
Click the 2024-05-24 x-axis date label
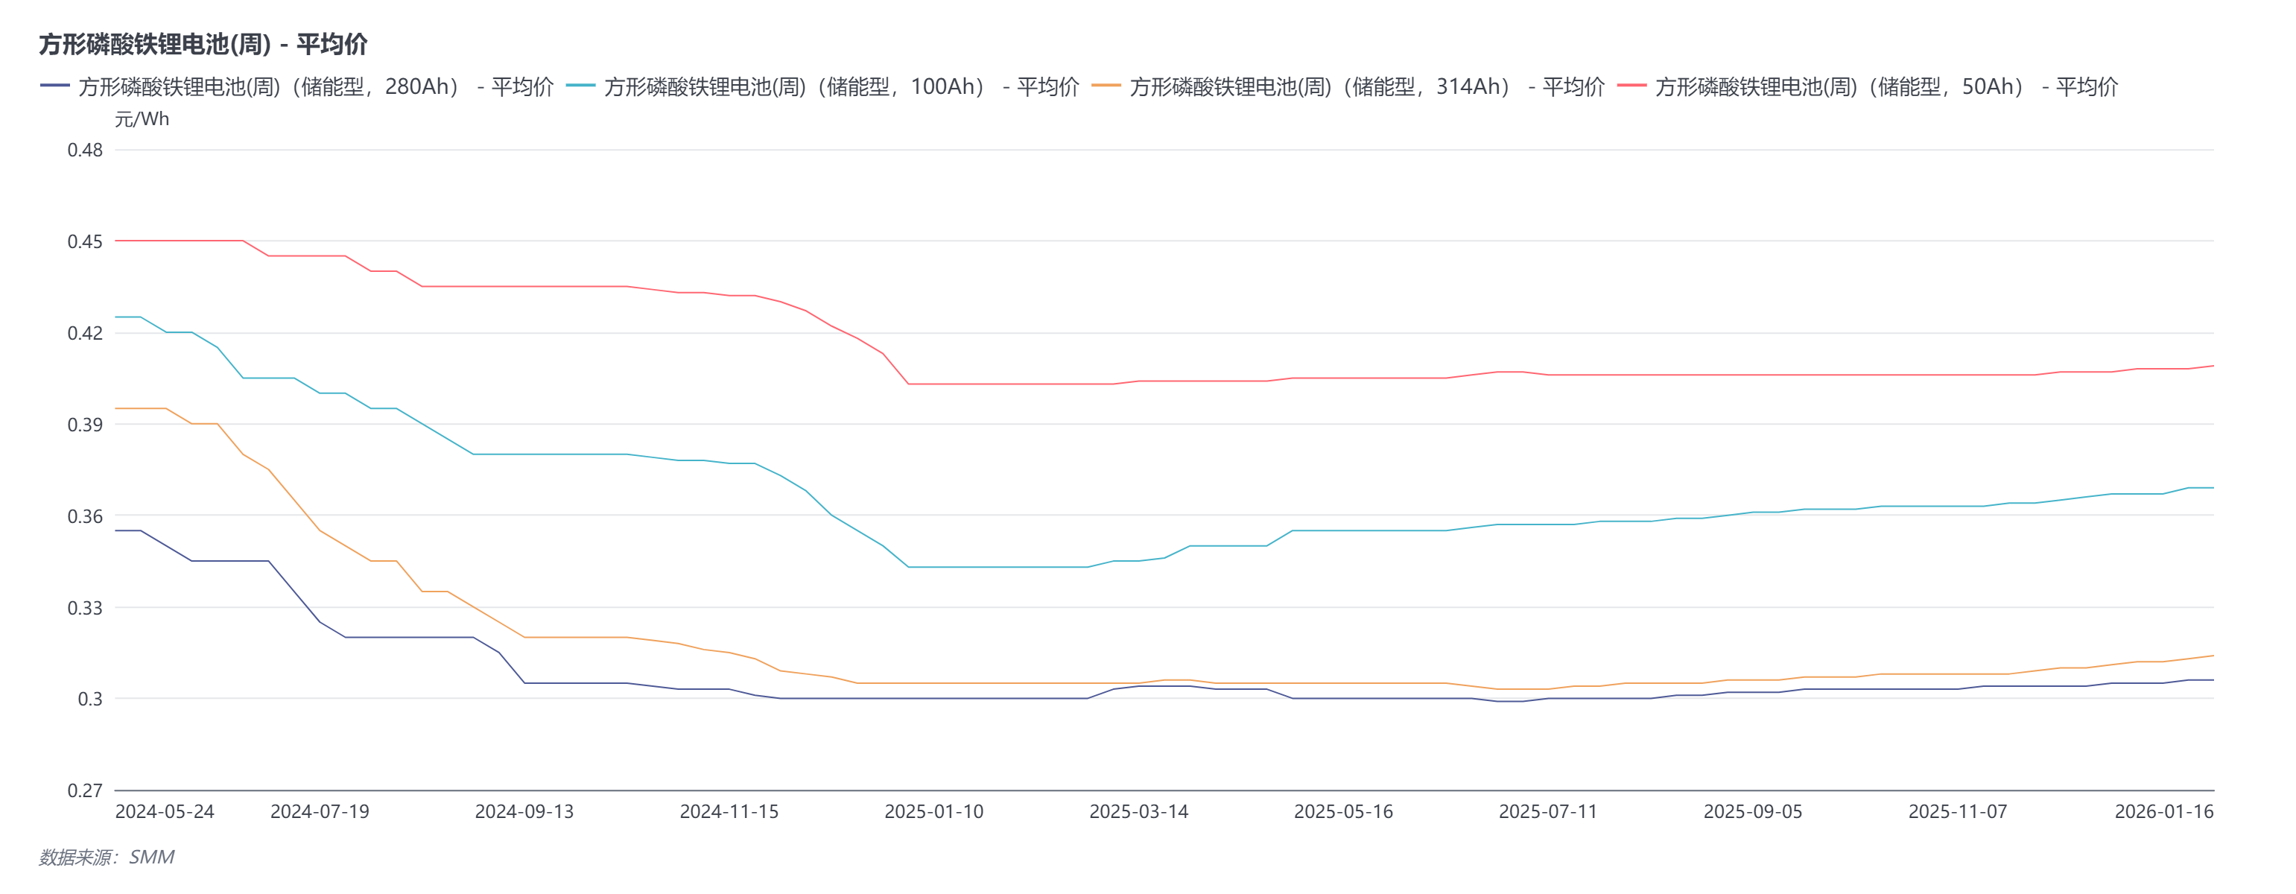coord(165,811)
